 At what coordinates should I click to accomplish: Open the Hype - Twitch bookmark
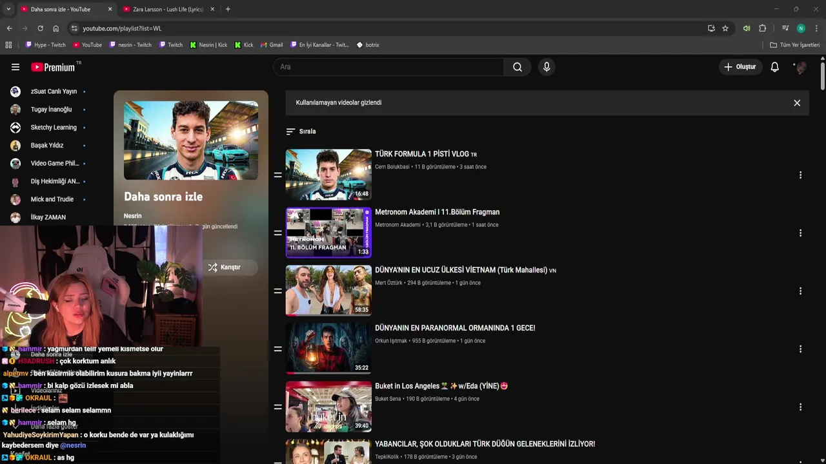pyautogui.click(x=46, y=45)
